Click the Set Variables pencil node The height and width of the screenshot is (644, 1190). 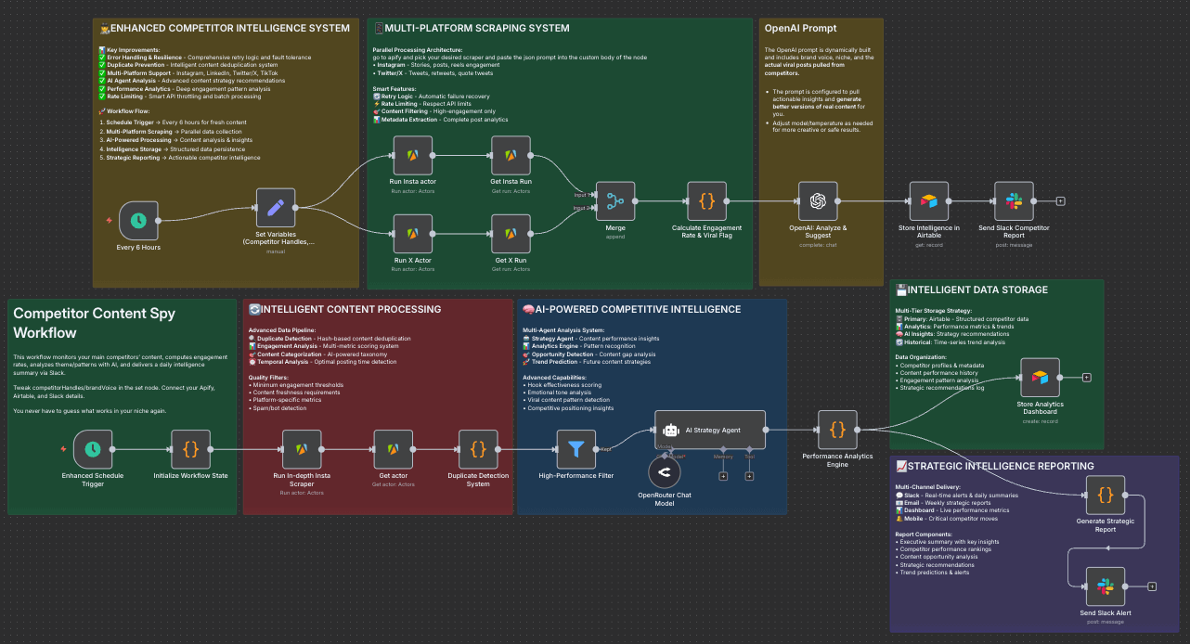(x=275, y=208)
